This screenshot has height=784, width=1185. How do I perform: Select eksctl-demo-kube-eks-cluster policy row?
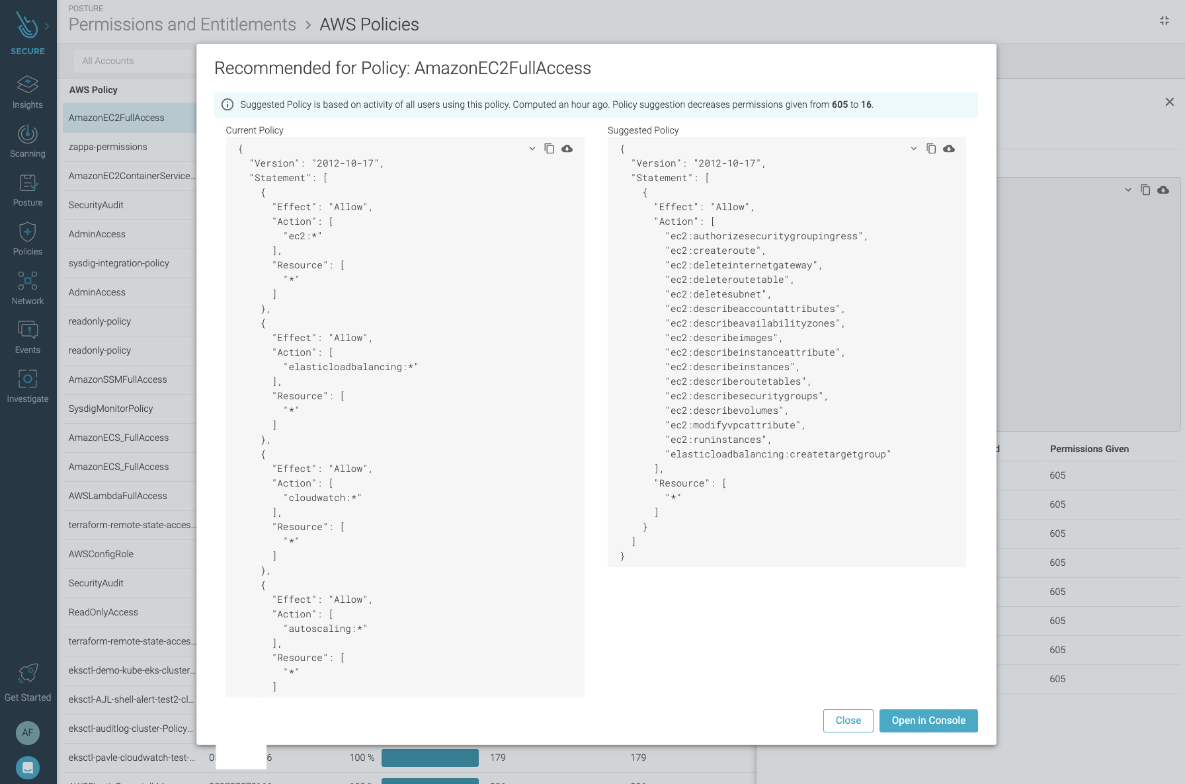130,670
